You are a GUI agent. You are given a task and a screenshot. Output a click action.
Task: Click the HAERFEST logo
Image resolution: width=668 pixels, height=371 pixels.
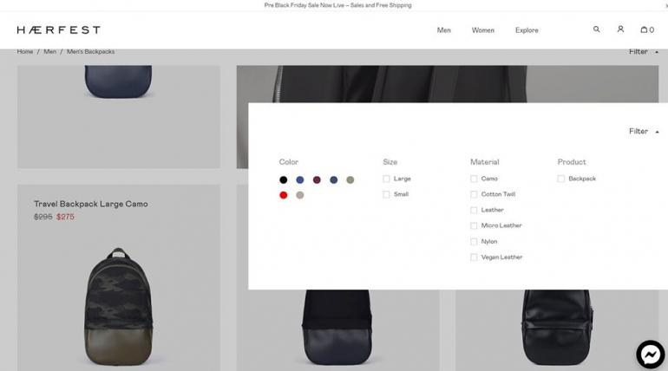pyautogui.click(x=59, y=29)
